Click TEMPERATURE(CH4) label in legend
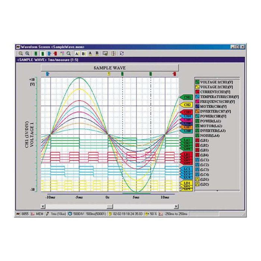 (x=219, y=97)
